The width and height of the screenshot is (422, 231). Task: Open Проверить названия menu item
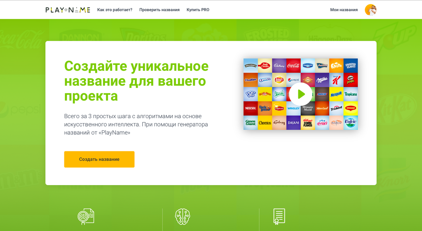point(159,10)
